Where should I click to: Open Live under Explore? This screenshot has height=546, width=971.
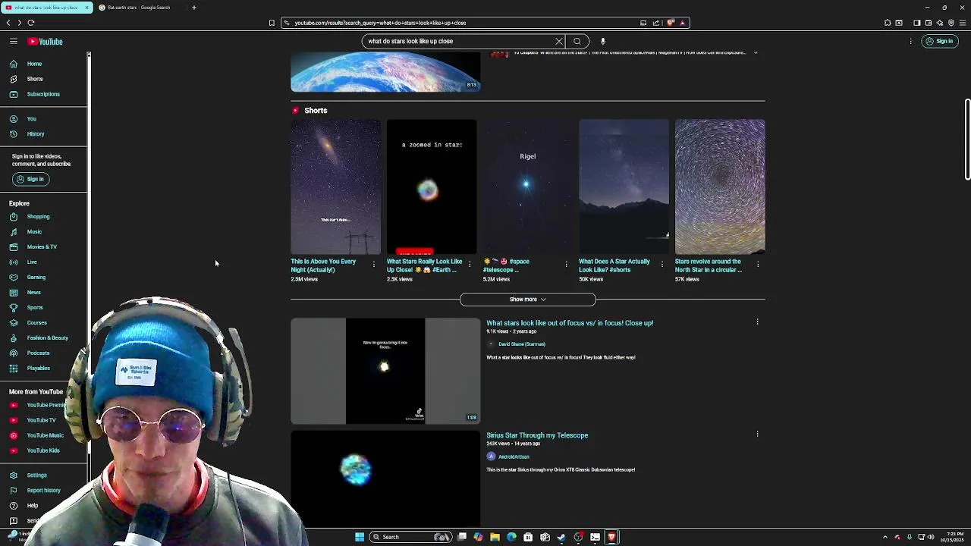32,262
